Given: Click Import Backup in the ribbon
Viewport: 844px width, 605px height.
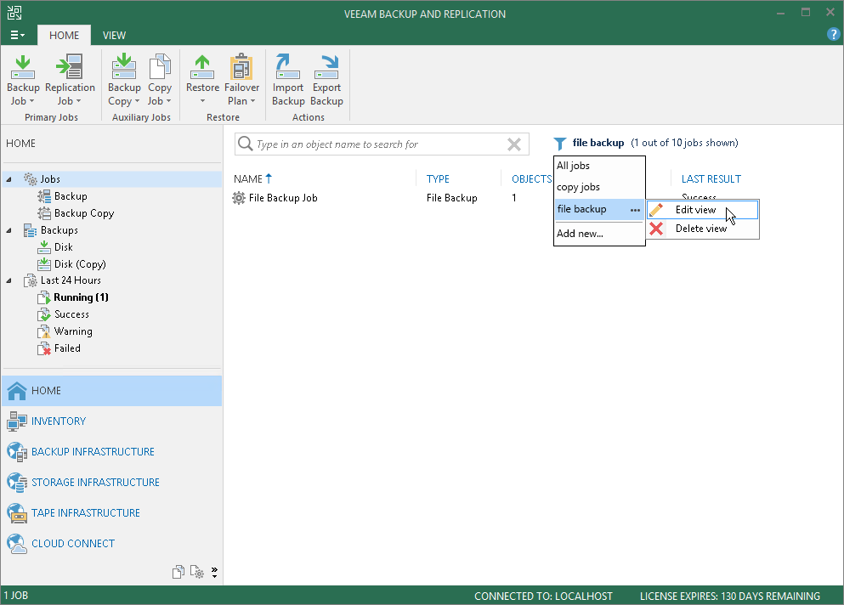Looking at the screenshot, I should (x=288, y=80).
